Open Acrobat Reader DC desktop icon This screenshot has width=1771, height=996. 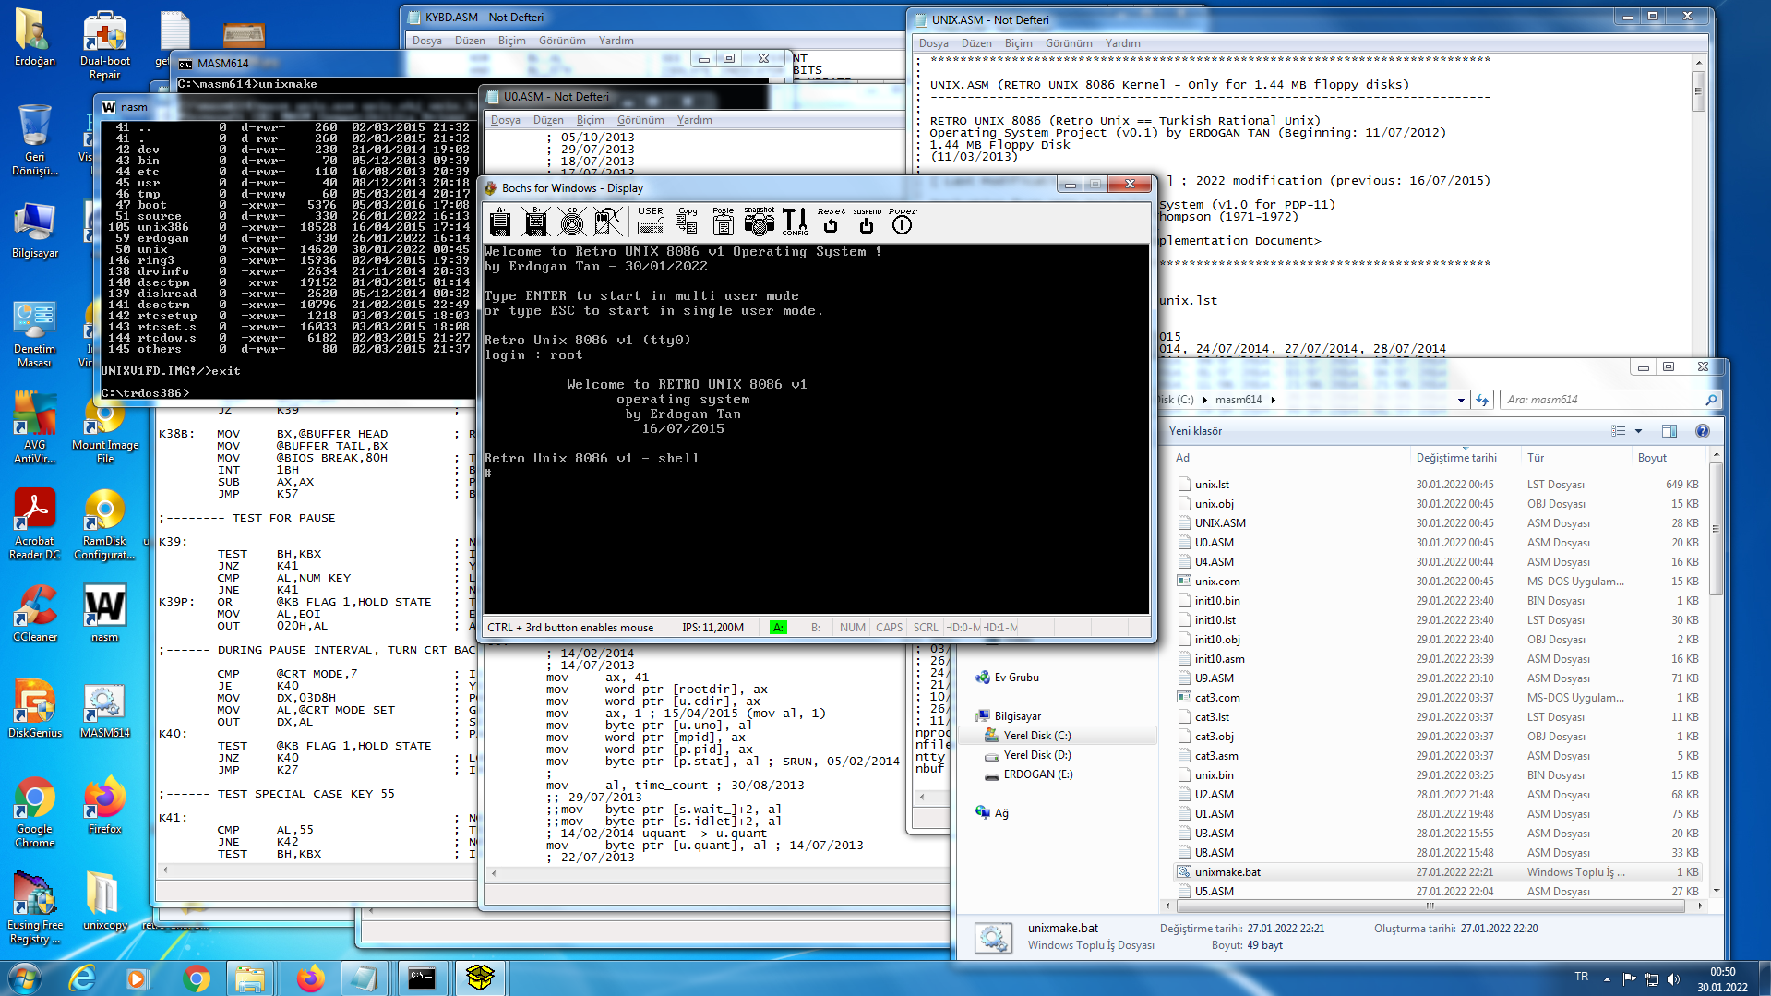(x=34, y=525)
